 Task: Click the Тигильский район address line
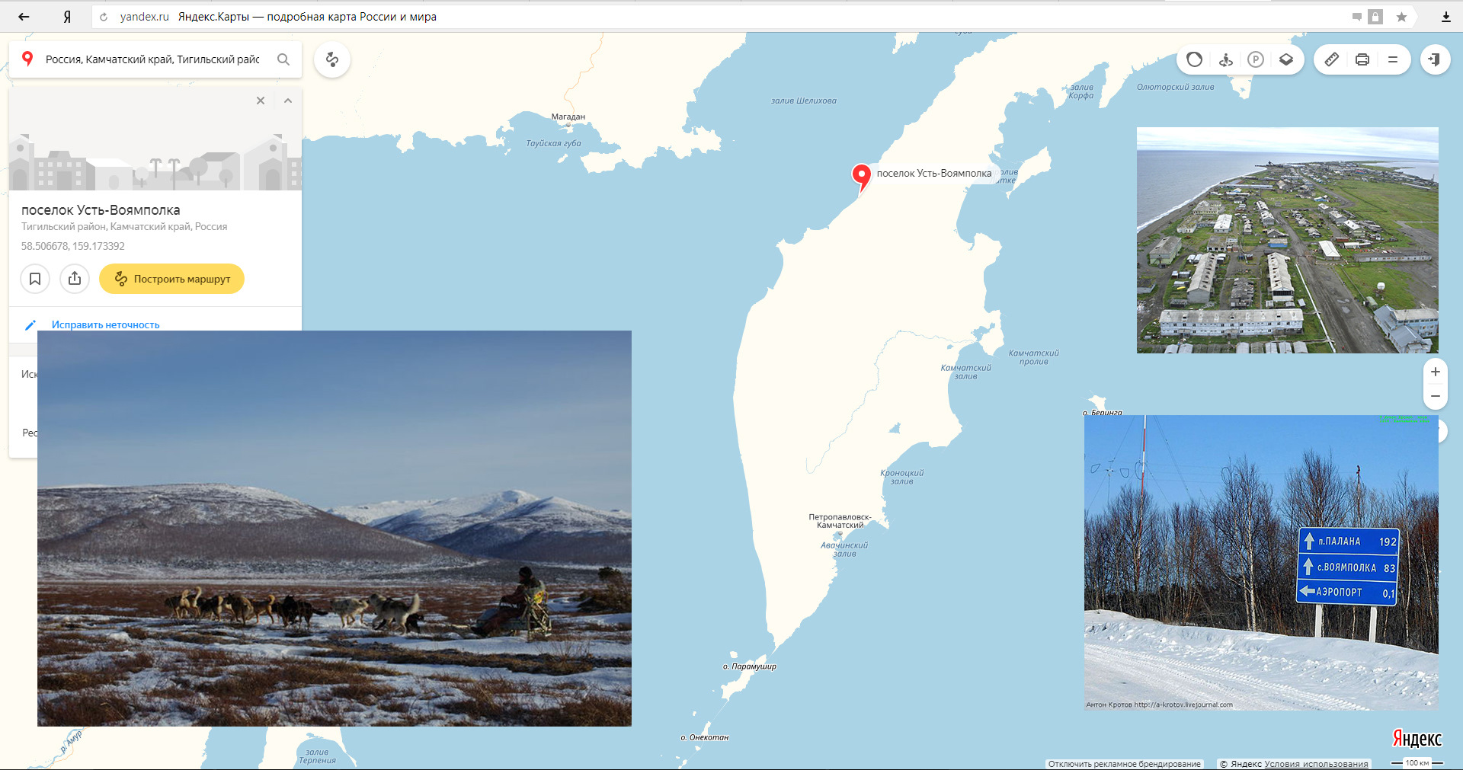coord(124,226)
